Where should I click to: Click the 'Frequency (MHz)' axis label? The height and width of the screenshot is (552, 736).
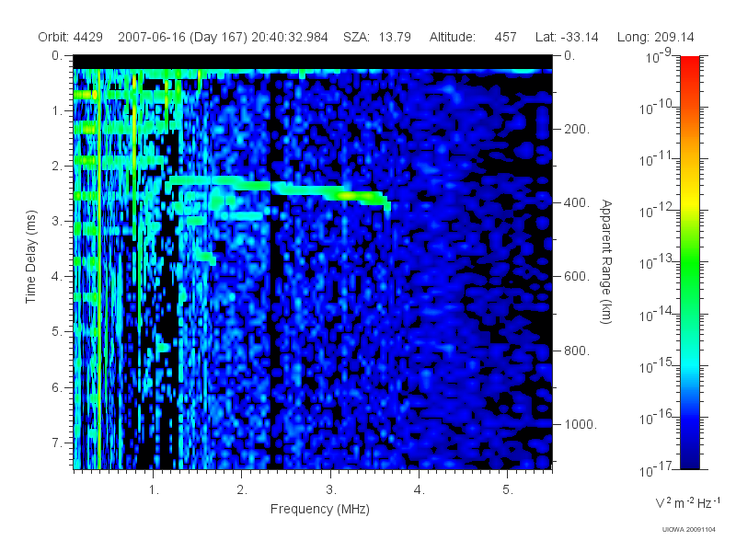point(319,509)
